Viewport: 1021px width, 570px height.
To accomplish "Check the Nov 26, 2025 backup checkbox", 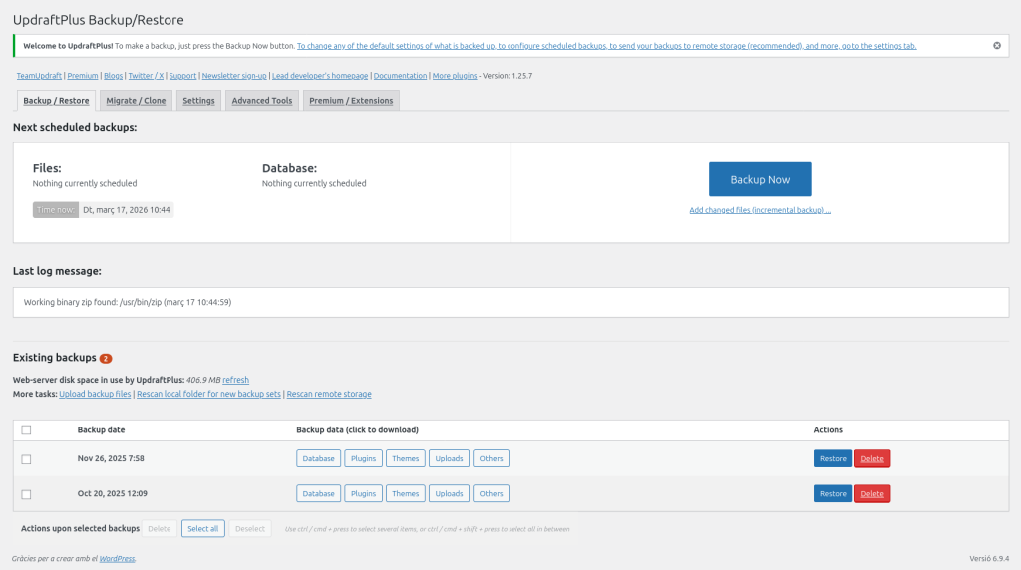I will pyautogui.click(x=26, y=459).
